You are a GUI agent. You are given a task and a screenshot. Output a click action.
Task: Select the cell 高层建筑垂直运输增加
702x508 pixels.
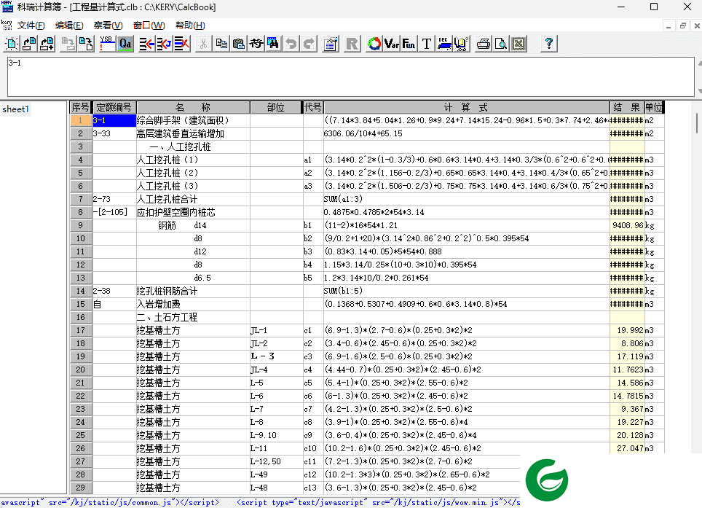click(x=193, y=133)
